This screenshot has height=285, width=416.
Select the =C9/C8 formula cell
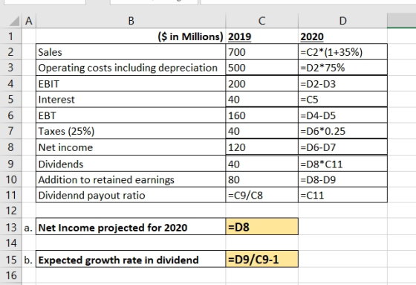tap(261, 195)
